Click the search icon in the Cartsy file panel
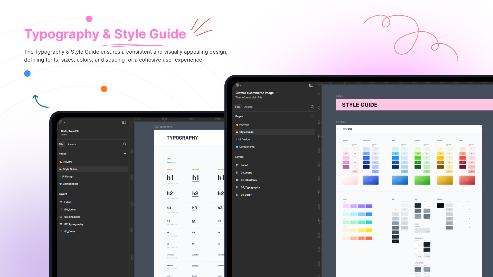493x277 pixels. click(x=125, y=144)
